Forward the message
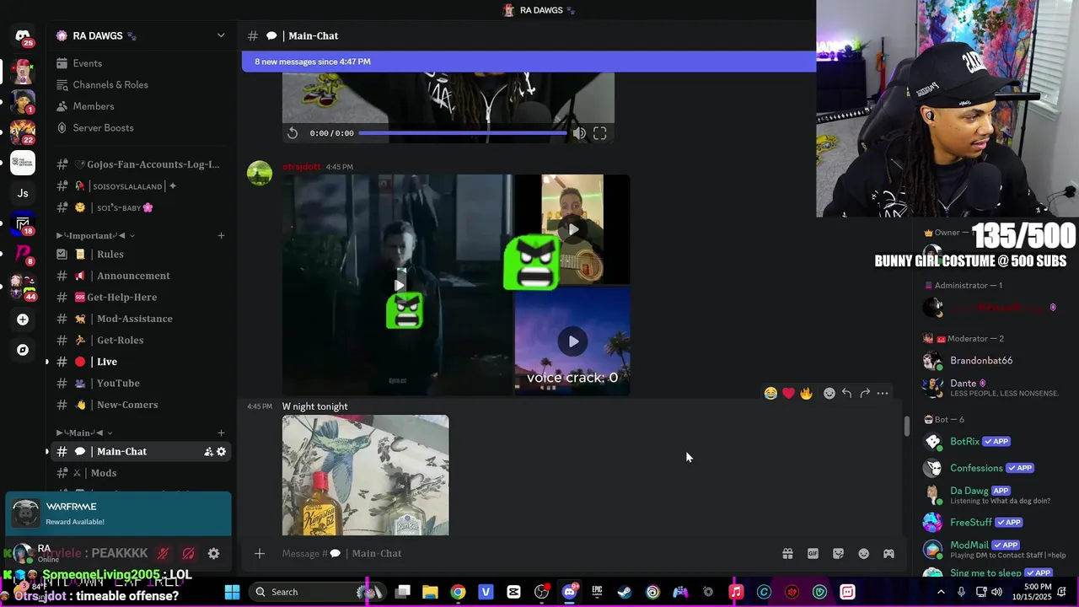 click(865, 393)
